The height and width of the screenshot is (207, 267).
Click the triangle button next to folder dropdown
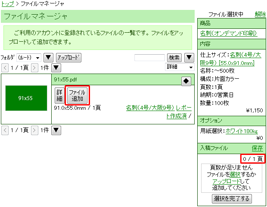tap(49, 58)
